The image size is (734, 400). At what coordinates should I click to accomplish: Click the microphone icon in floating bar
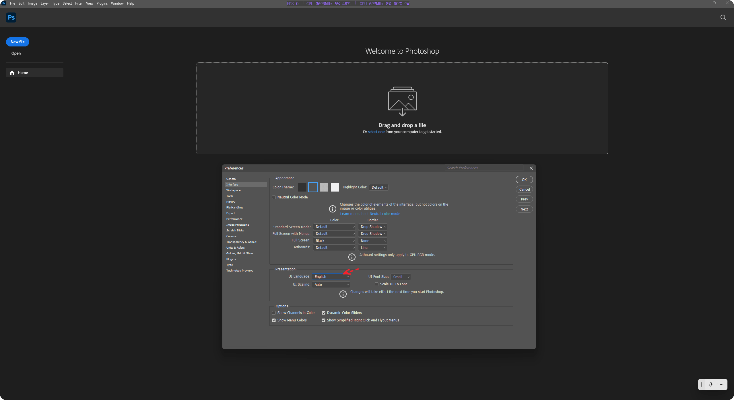pyautogui.click(x=711, y=385)
